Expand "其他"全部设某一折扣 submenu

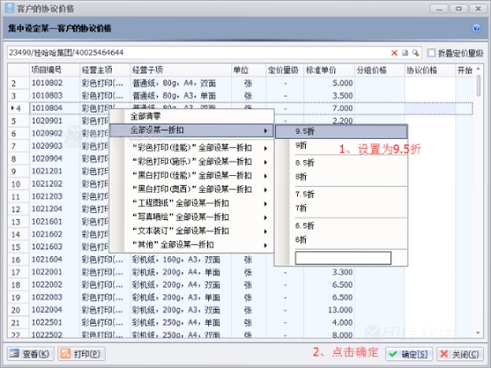point(191,244)
